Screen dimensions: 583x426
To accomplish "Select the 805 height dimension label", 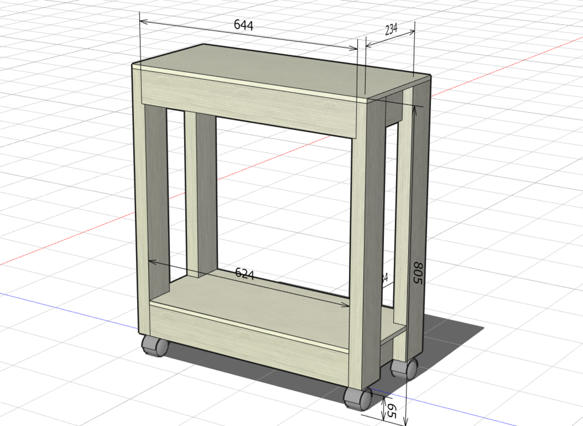I will (x=418, y=273).
